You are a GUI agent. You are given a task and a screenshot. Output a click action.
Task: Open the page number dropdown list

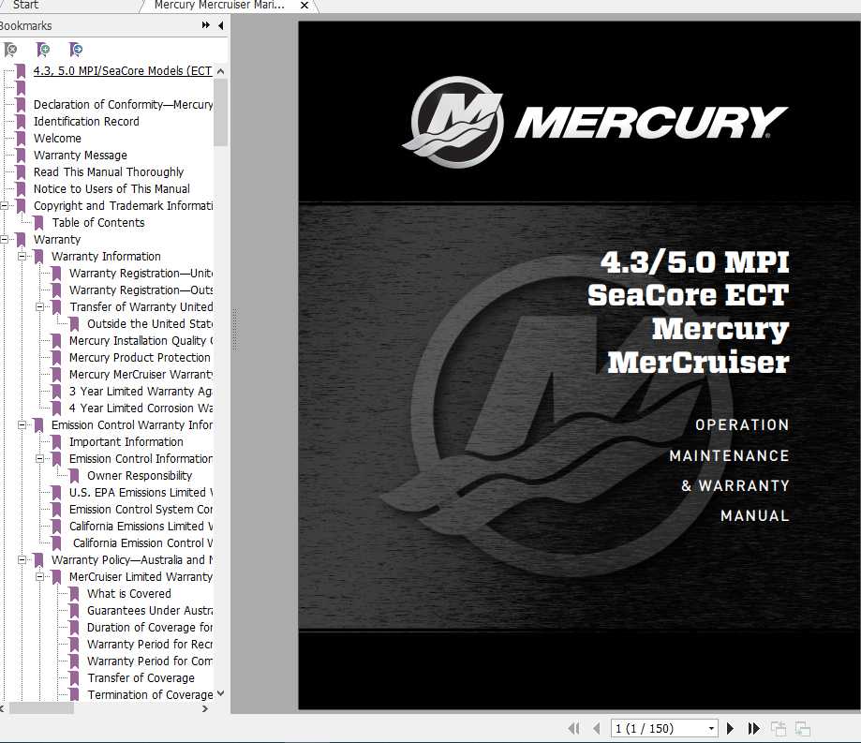711,728
